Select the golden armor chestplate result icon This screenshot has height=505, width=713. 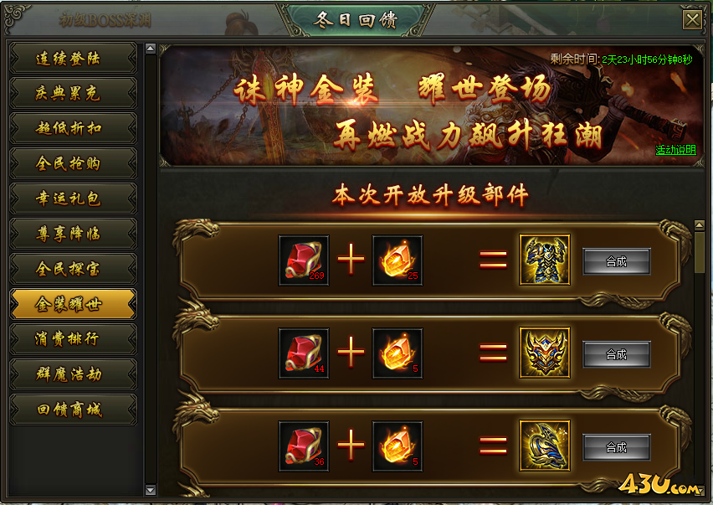(545, 260)
